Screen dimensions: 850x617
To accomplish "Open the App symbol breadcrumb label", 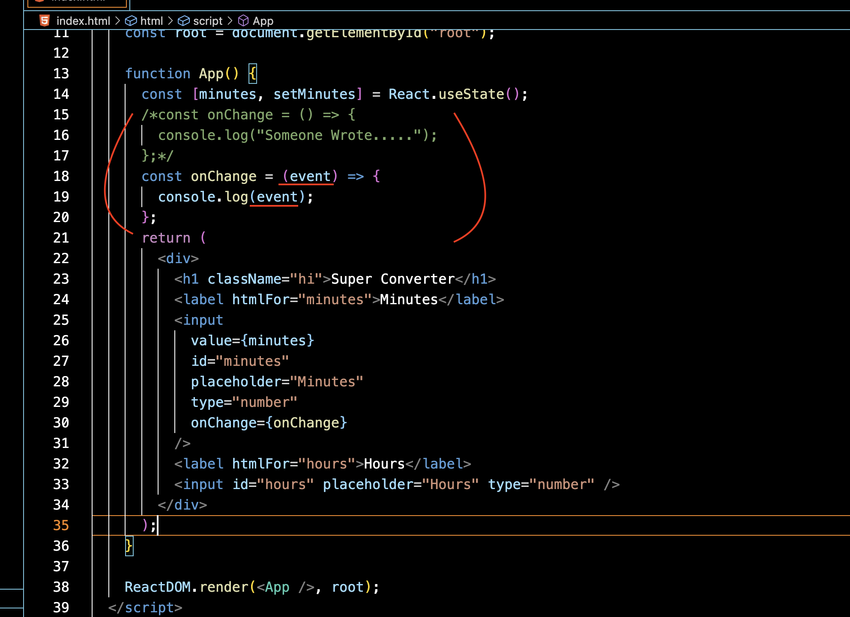I will tap(263, 21).
